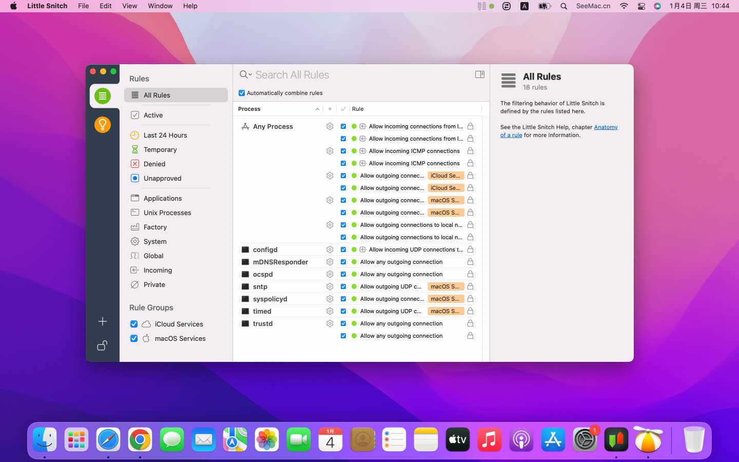Open Control Center in the menu bar
The image size is (739, 462).
pyautogui.click(x=641, y=6)
